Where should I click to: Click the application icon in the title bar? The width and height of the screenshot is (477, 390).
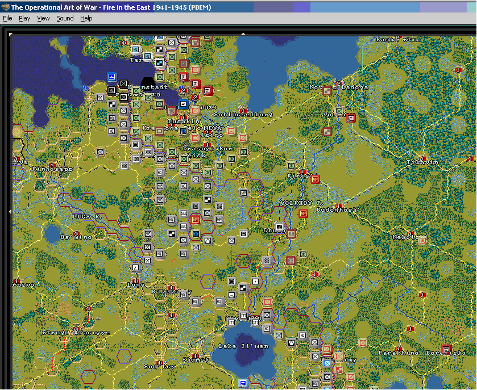5,7
